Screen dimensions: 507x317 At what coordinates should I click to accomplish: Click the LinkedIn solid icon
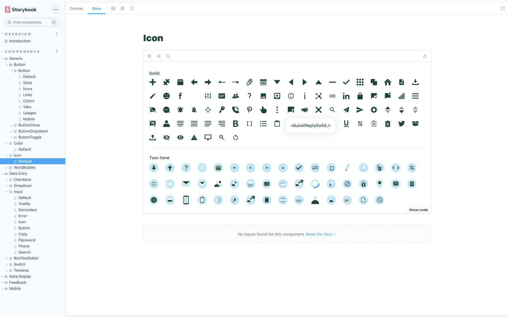(x=346, y=96)
